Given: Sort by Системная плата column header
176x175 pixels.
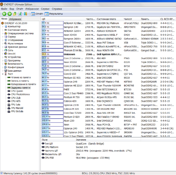Looking at the screenshot, I should 109,19.
